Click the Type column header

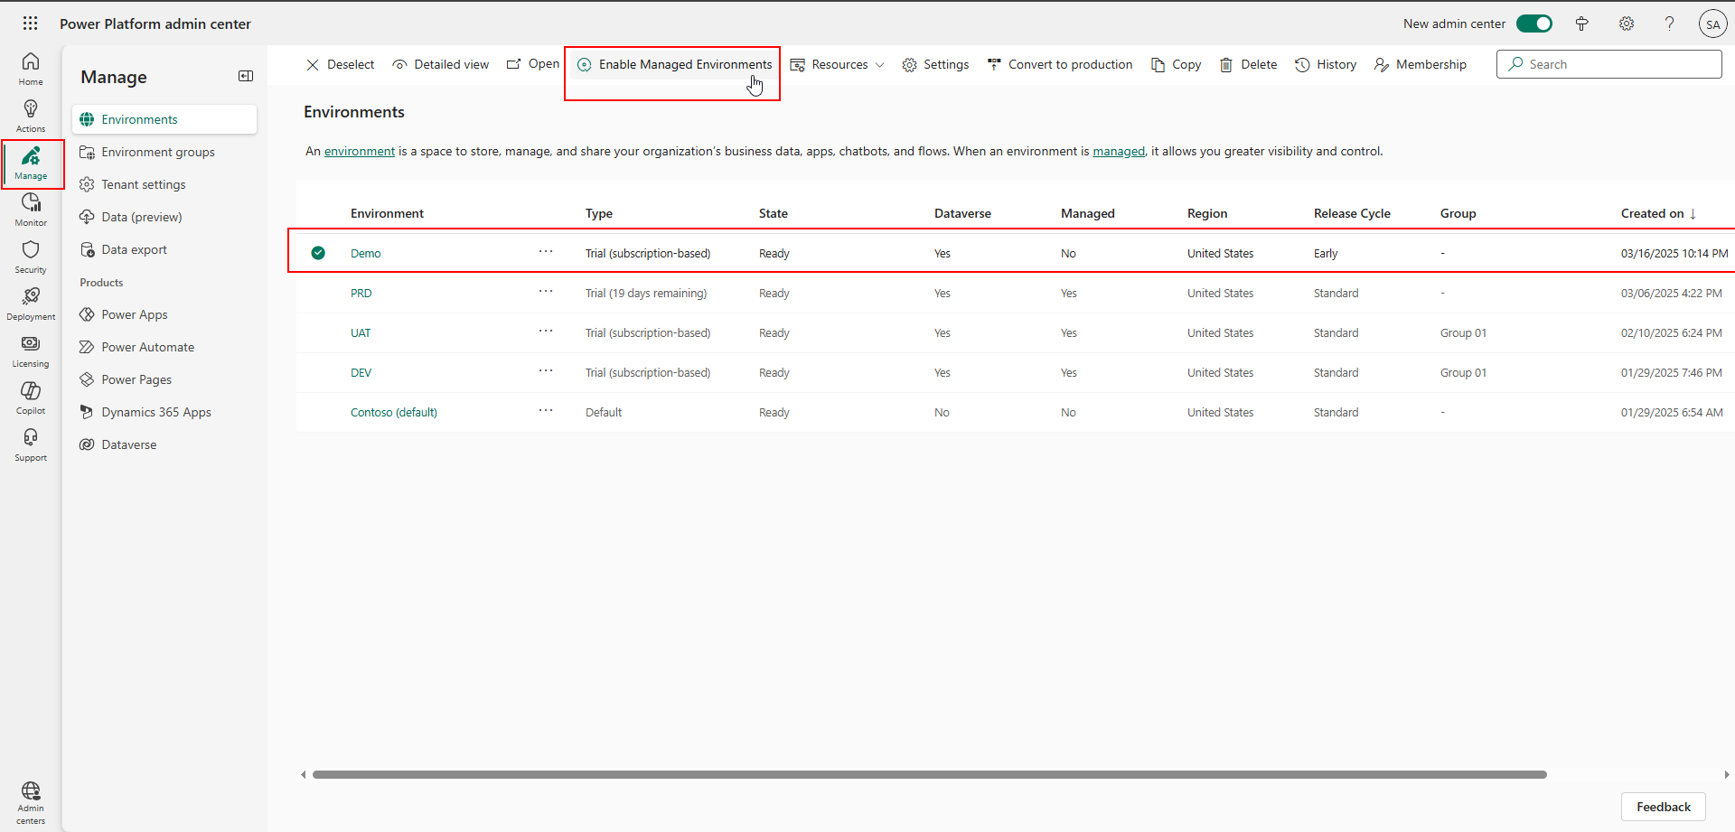point(599,213)
